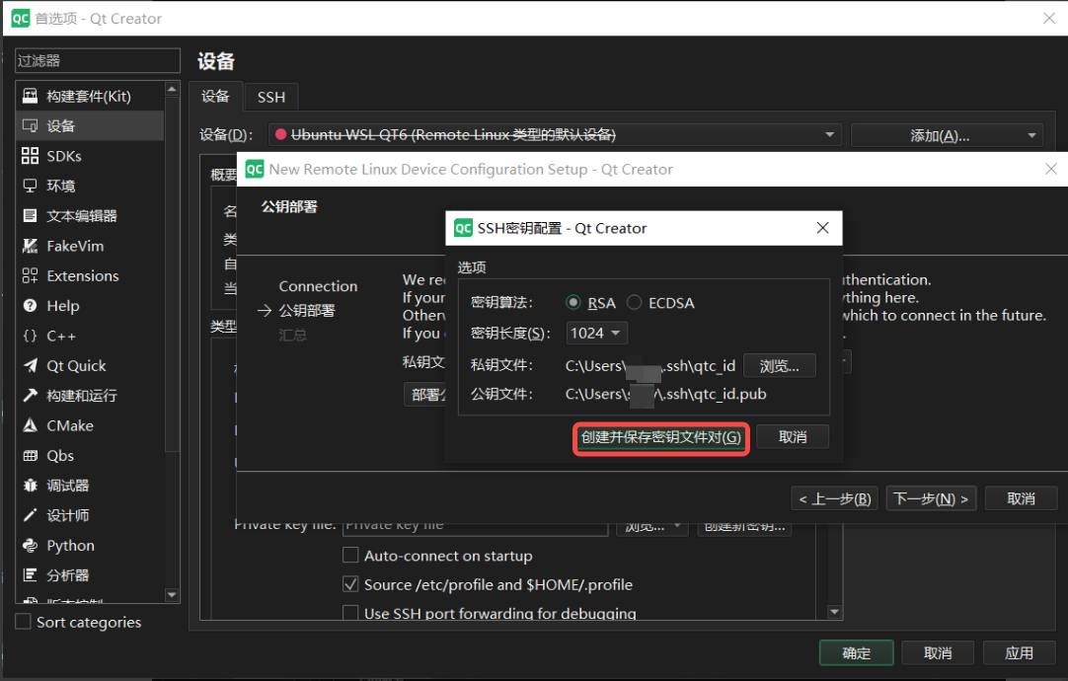Click the 公钥部署 wizard step

click(x=307, y=311)
